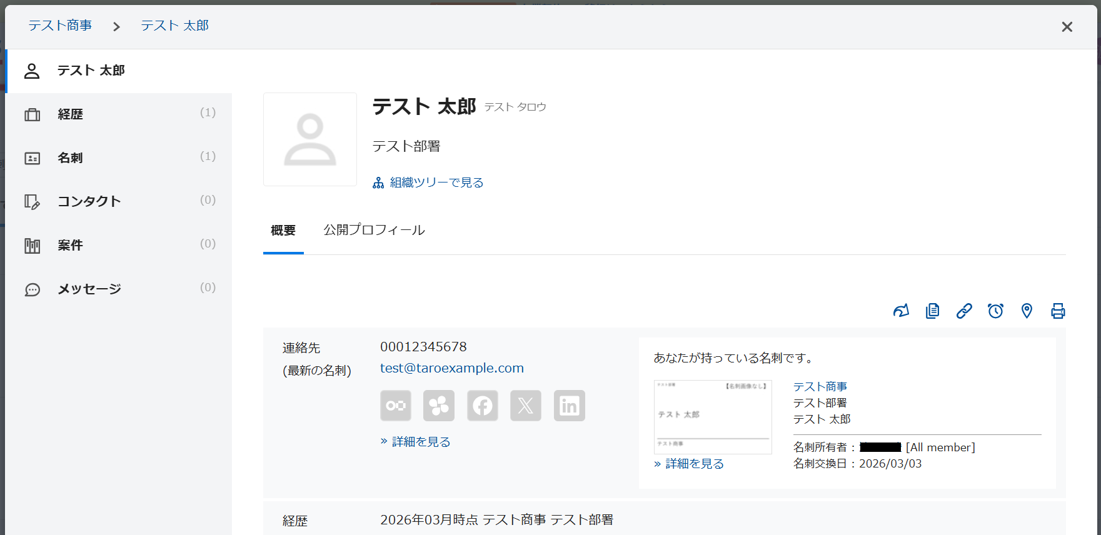Screen dimensions: 1101x535
Task: Click the X (Twitter) social icon
Action: tap(526, 406)
